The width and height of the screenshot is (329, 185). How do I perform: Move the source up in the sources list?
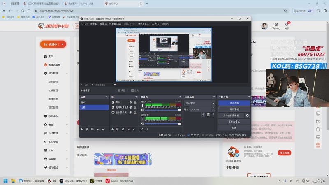(x=129, y=129)
